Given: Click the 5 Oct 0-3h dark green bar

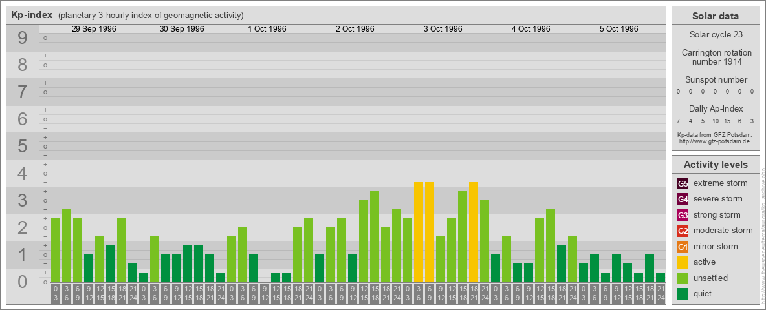Looking at the screenshot, I should click(x=584, y=273).
